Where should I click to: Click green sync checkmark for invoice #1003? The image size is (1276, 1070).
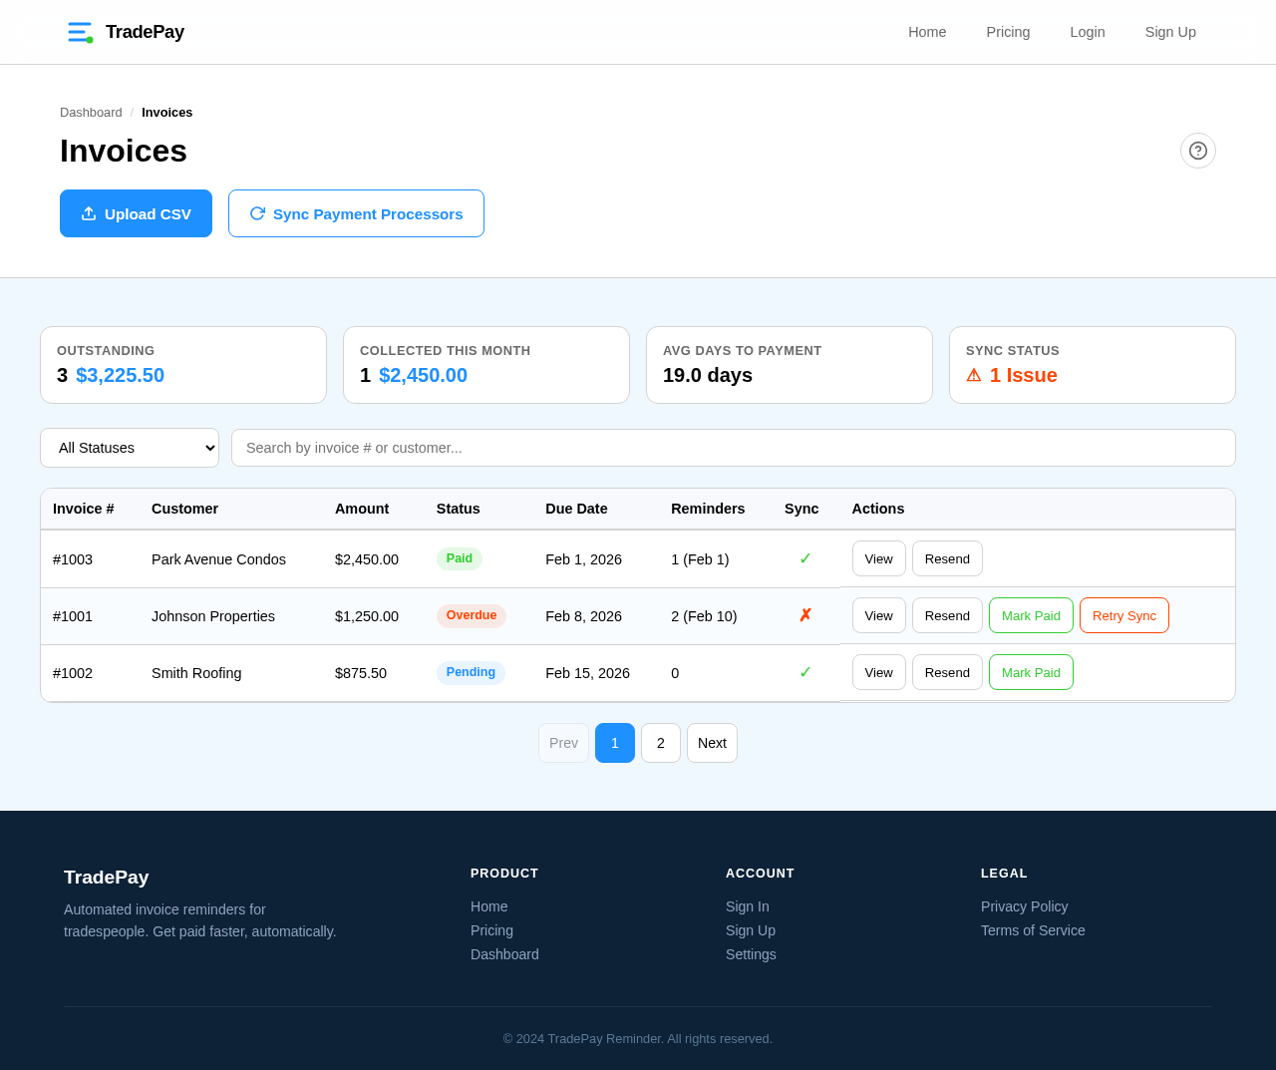tap(805, 558)
